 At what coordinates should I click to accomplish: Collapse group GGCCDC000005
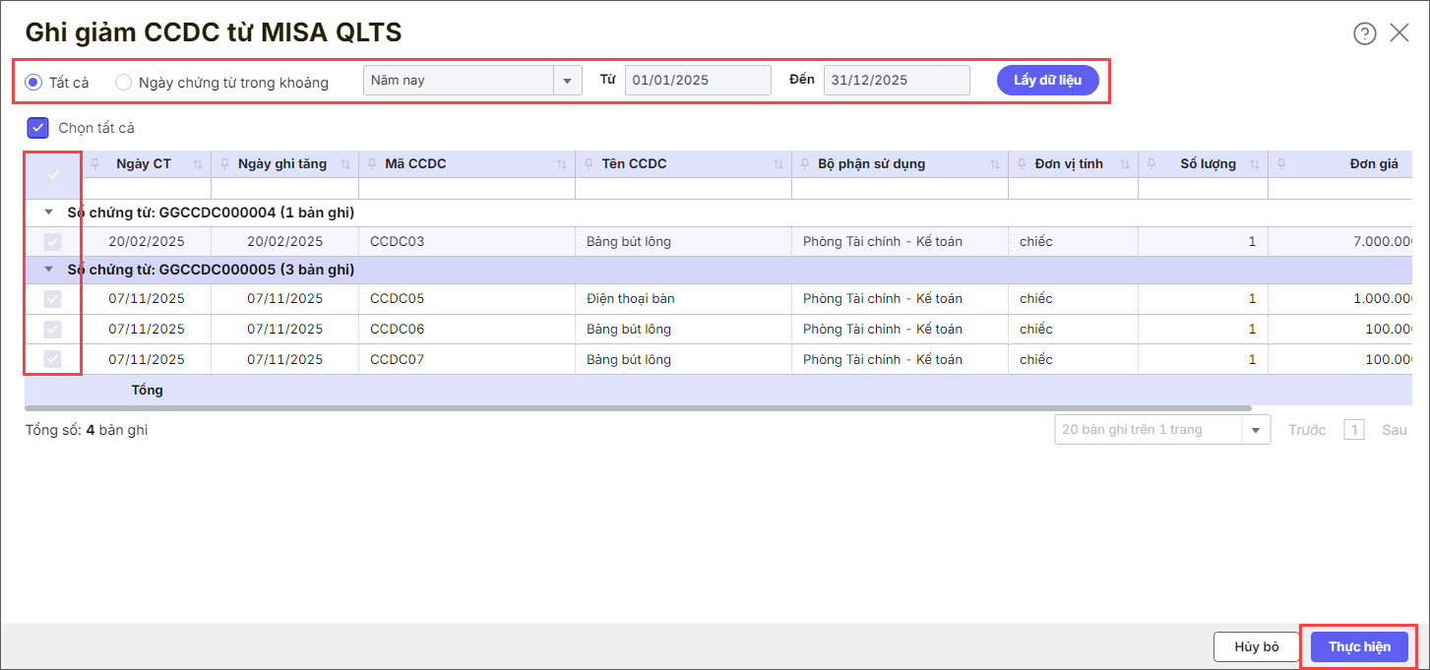point(49,270)
